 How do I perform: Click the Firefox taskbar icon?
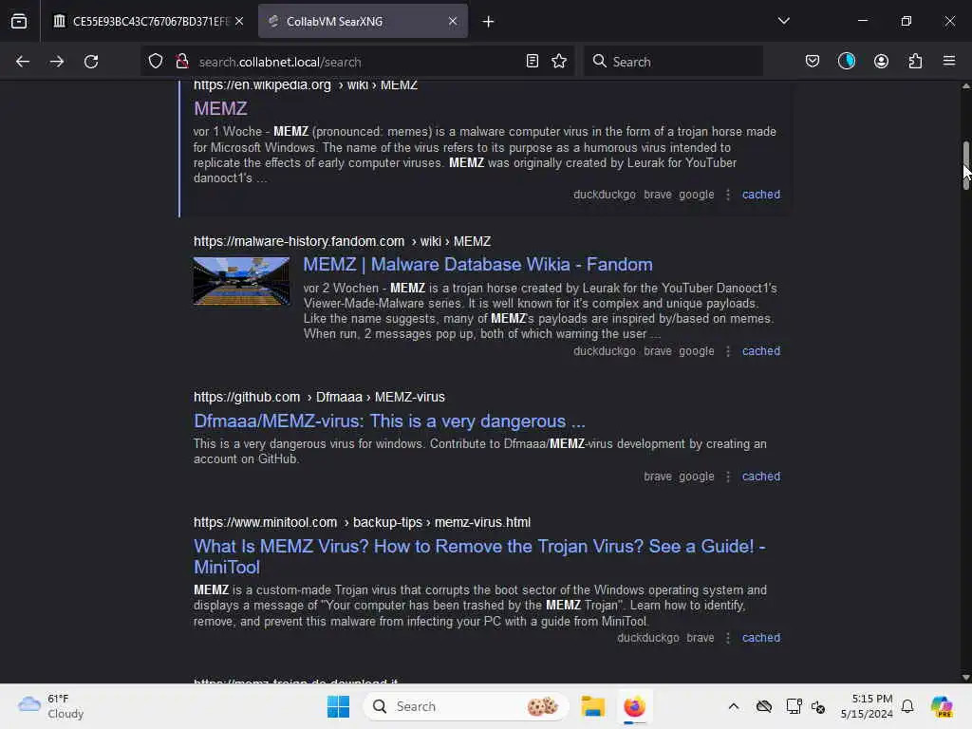click(634, 706)
